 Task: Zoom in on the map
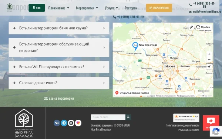[x=209, y=54]
